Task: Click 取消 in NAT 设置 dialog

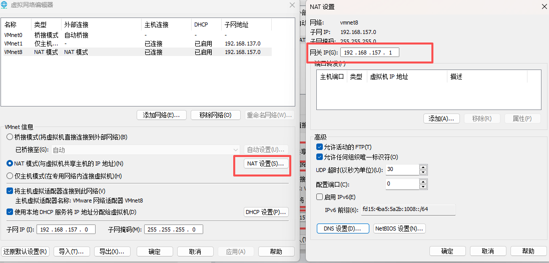Action: tap(488, 251)
